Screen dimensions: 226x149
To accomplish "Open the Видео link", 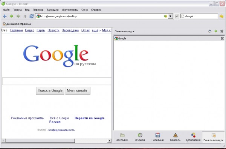I will tap(29, 30).
